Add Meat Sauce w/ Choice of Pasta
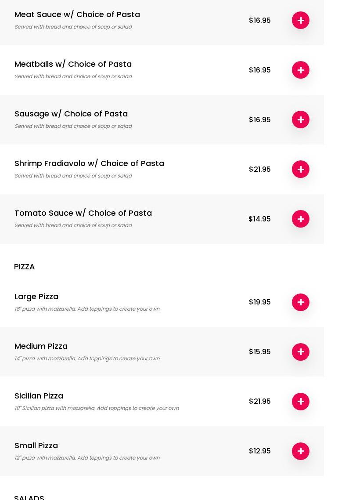Image resolution: width=338 pixels, height=500 pixels. point(301,20)
